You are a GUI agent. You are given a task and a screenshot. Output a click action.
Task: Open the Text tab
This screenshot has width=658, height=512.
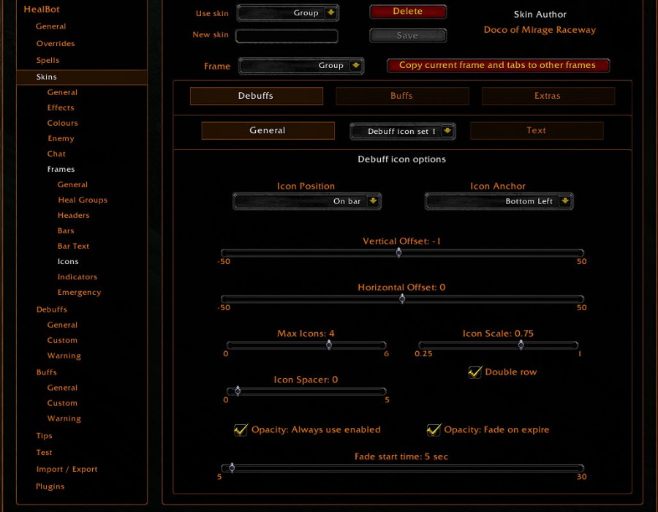point(537,130)
